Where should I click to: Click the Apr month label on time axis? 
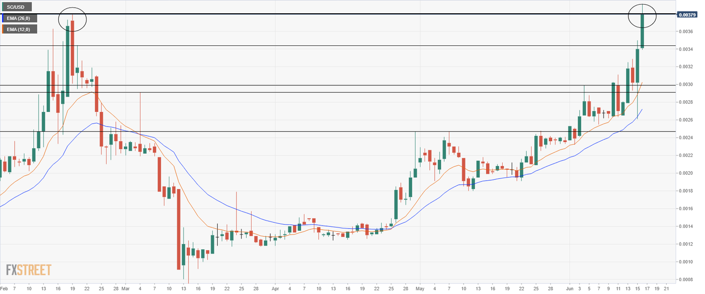coord(275,289)
